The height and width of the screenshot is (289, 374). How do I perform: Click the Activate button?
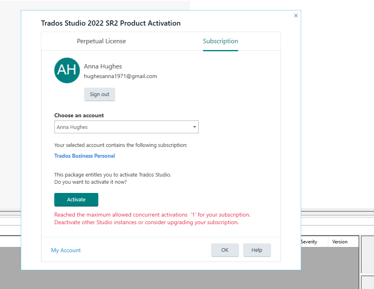[x=76, y=199]
